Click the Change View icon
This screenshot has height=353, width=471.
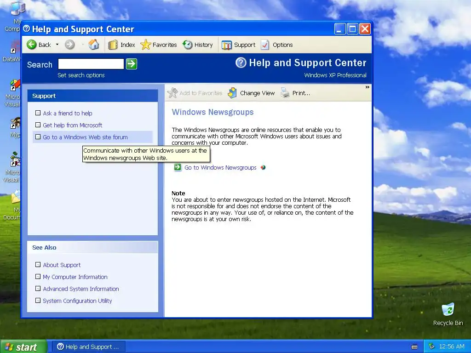point(232,93)
